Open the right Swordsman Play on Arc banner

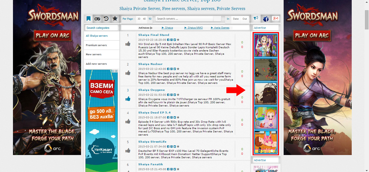coord(318,77)
